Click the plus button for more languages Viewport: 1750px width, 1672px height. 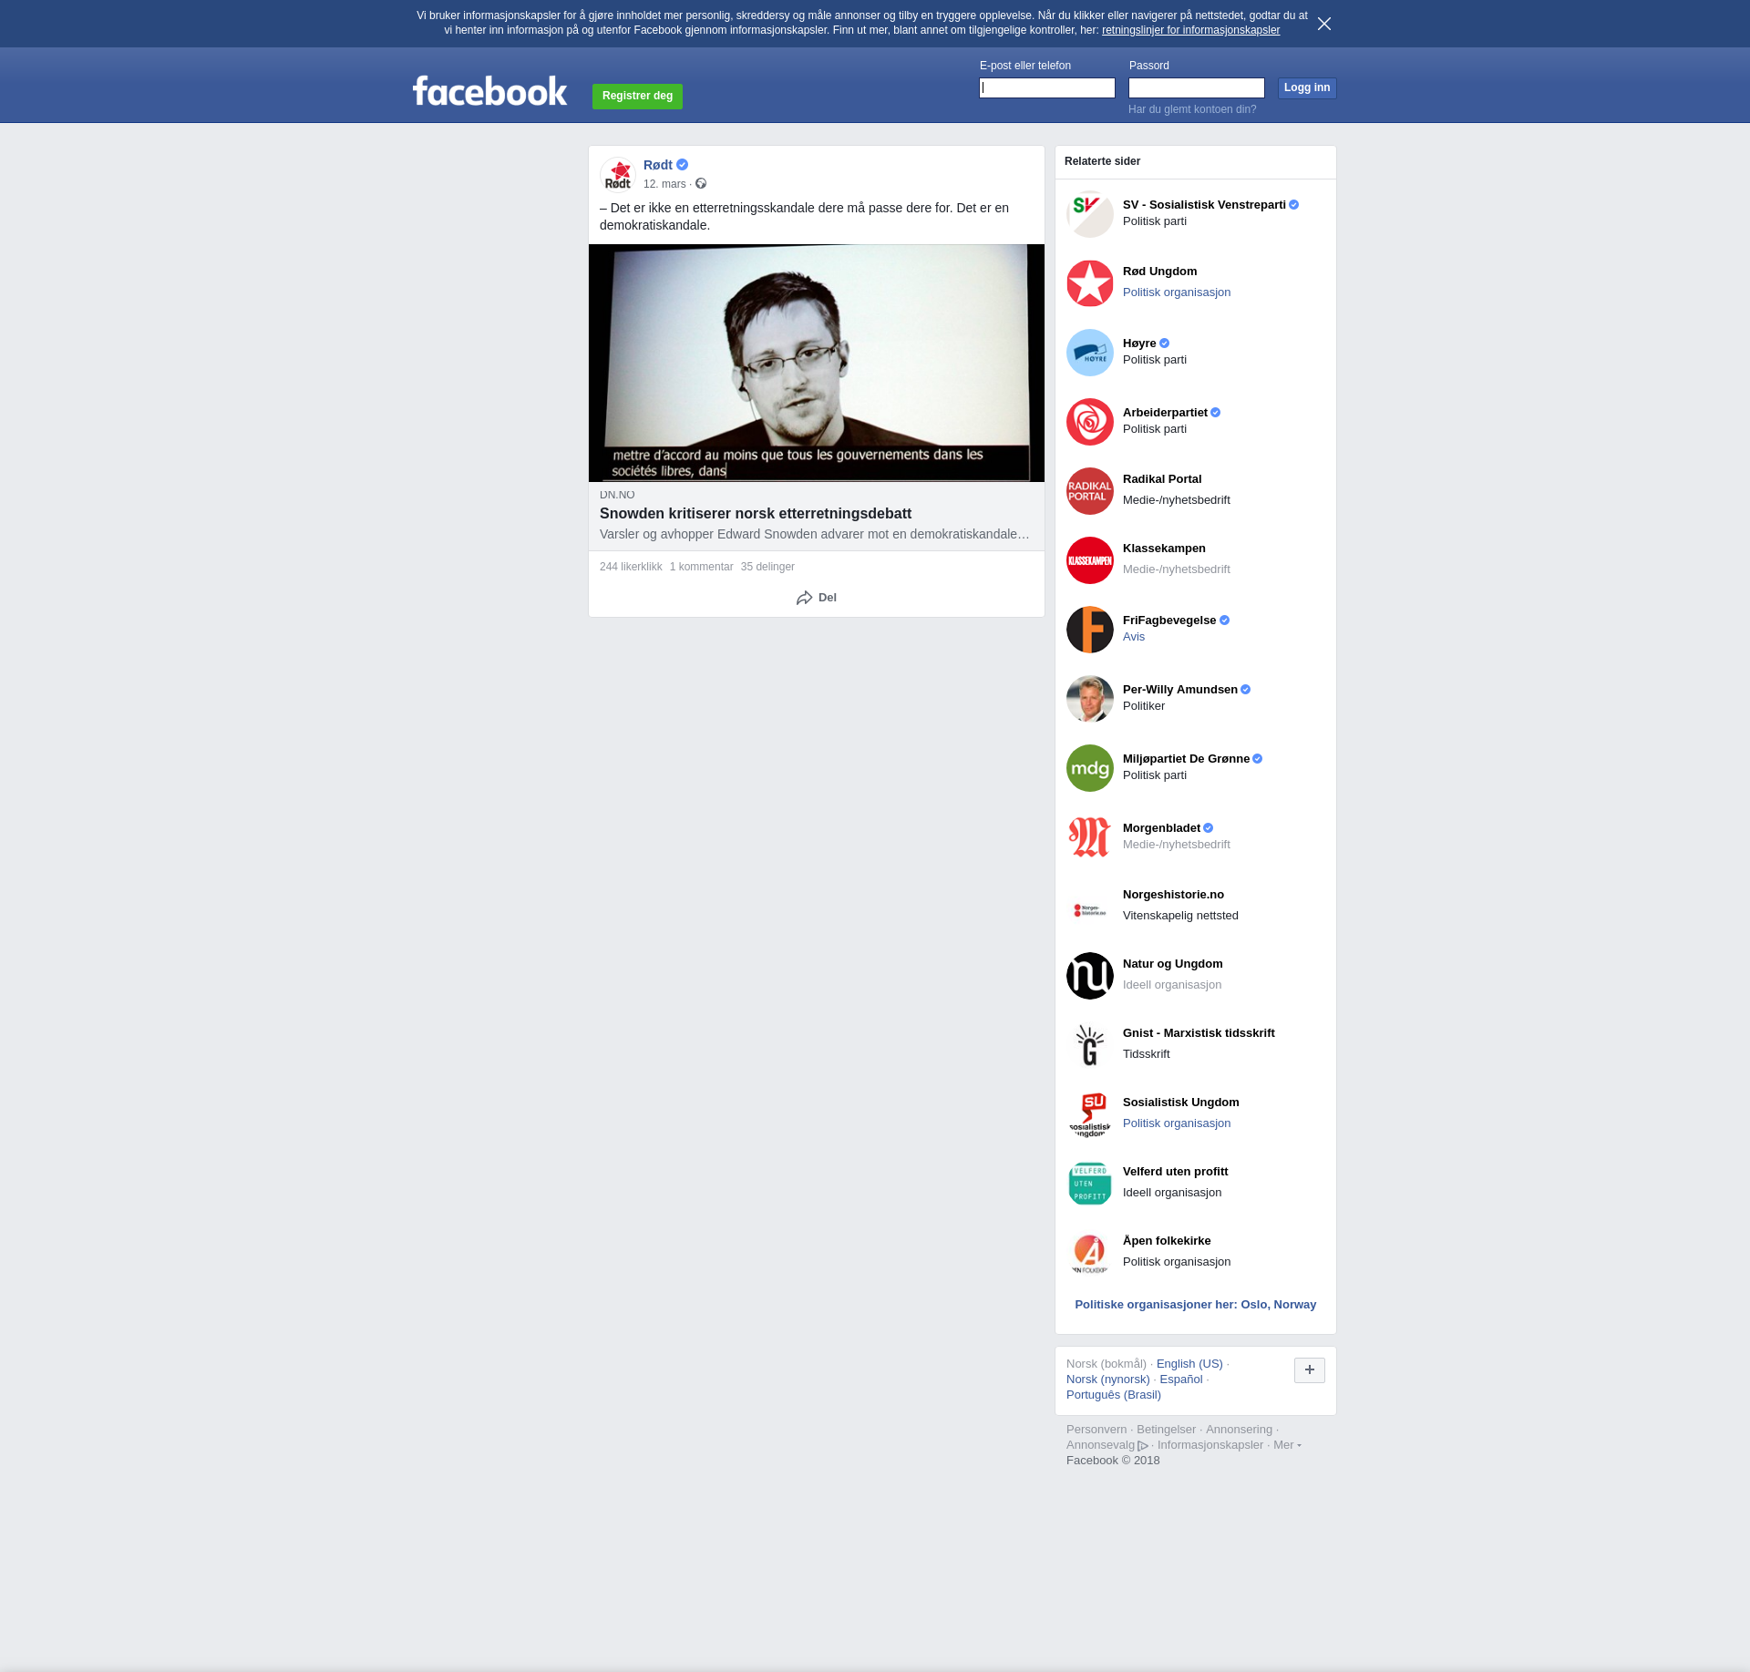pyautogui.click(x=1310, y=1369)
